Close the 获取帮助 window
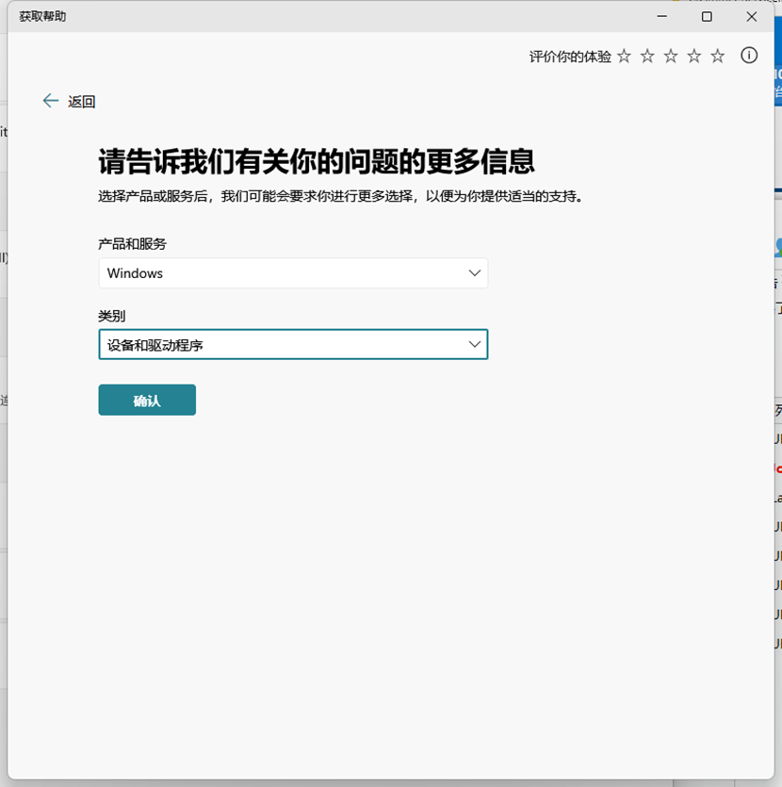Screen dimensions: 782x787 point(751,17)
